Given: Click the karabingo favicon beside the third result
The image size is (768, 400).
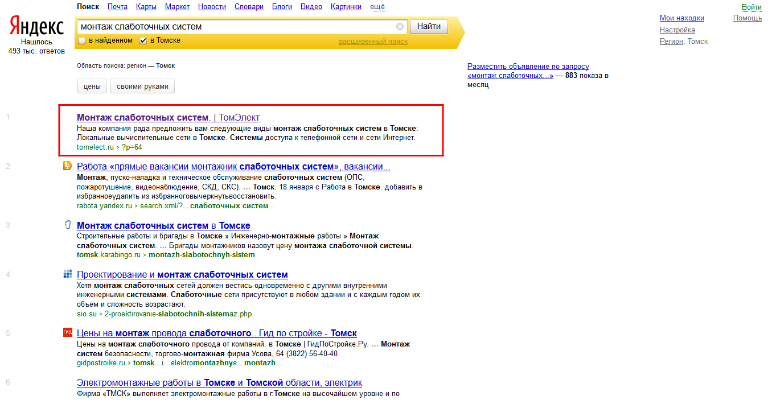Looking at the screenshot, I should pos(67,225).
